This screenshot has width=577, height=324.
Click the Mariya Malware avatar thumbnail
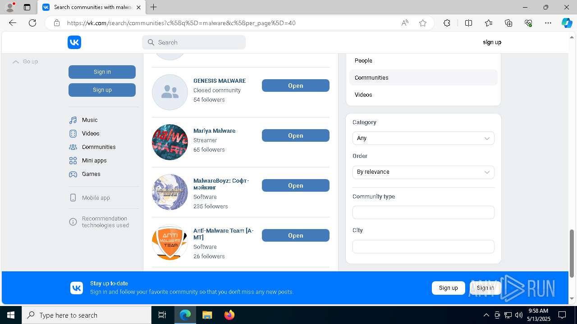[170, 142]
